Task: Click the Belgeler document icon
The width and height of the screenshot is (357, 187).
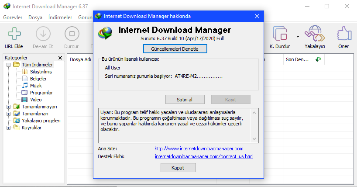Action: (x=25, y=79)
